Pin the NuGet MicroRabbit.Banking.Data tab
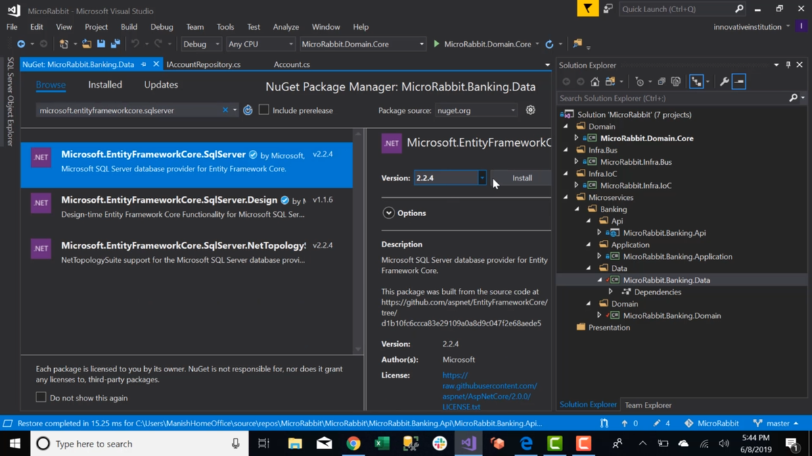 click(143, 64)
